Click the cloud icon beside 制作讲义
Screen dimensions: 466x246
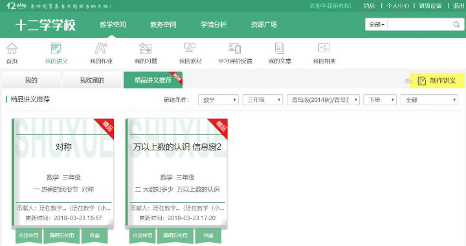coord(408,81)
